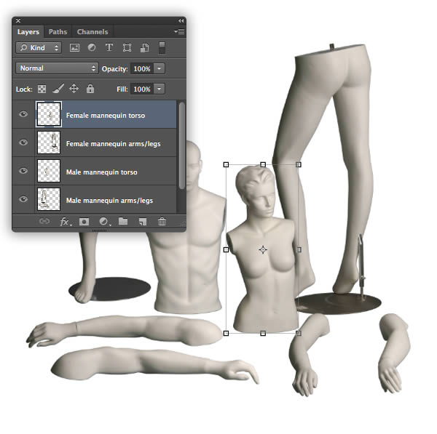Hide the Female mannequin torso layer
The image size is (437, 434).
[x=23, y=114]
